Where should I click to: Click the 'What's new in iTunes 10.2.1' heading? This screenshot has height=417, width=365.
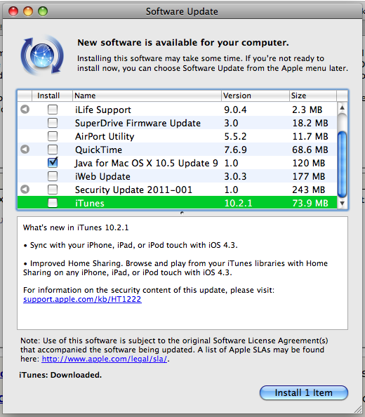click(x=76, y=227)
